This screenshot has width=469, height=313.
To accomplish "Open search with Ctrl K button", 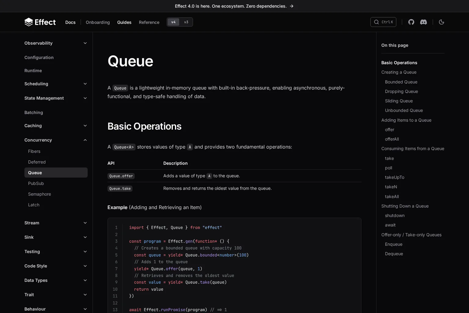I will (383, 22).
